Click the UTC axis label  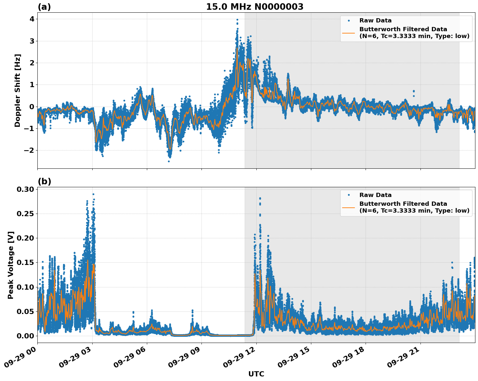256,374
